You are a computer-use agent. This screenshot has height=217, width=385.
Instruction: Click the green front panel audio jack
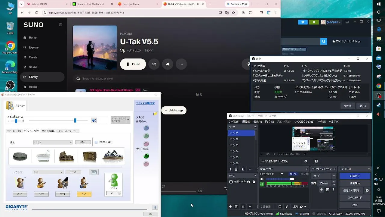pyautogui.click(x=146, y=156)
